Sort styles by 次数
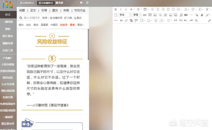Image resolution: width=212 pixels, height=130 pixels. tap(68, 18)
